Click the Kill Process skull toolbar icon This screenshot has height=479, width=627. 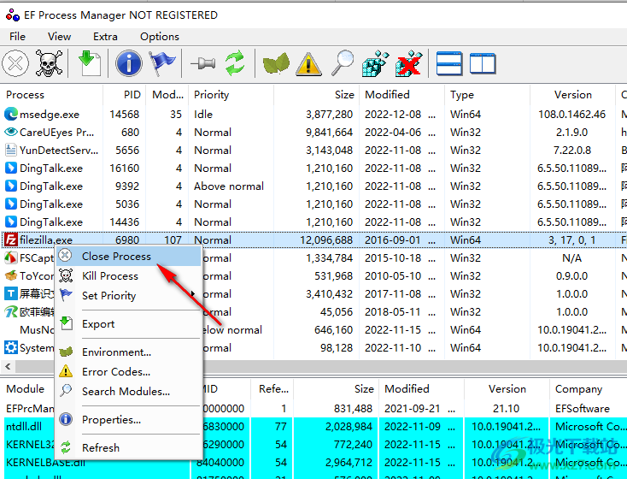tap(49, 63)
